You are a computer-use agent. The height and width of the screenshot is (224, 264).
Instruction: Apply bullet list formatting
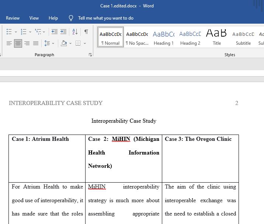coord(9,31)
